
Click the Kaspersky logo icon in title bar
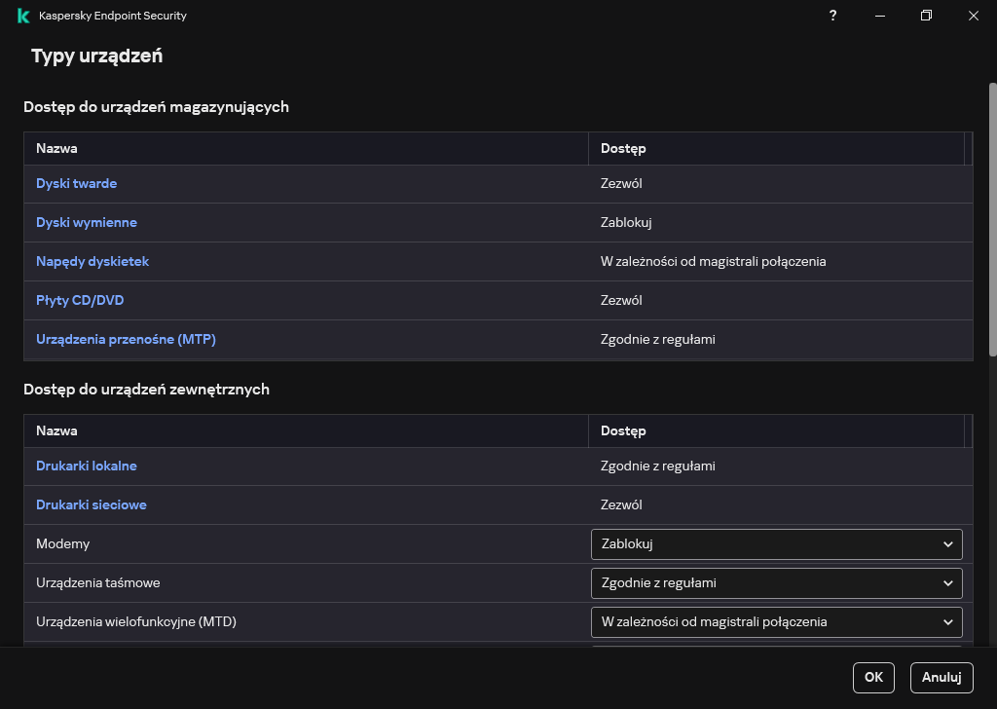pyautogui.click(x=23, y=16)
